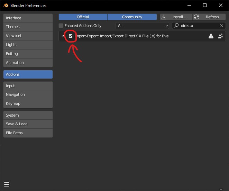This screenshot has height=191, width=229.
Task: Clear the directx search text
Action: coord(221,26)
